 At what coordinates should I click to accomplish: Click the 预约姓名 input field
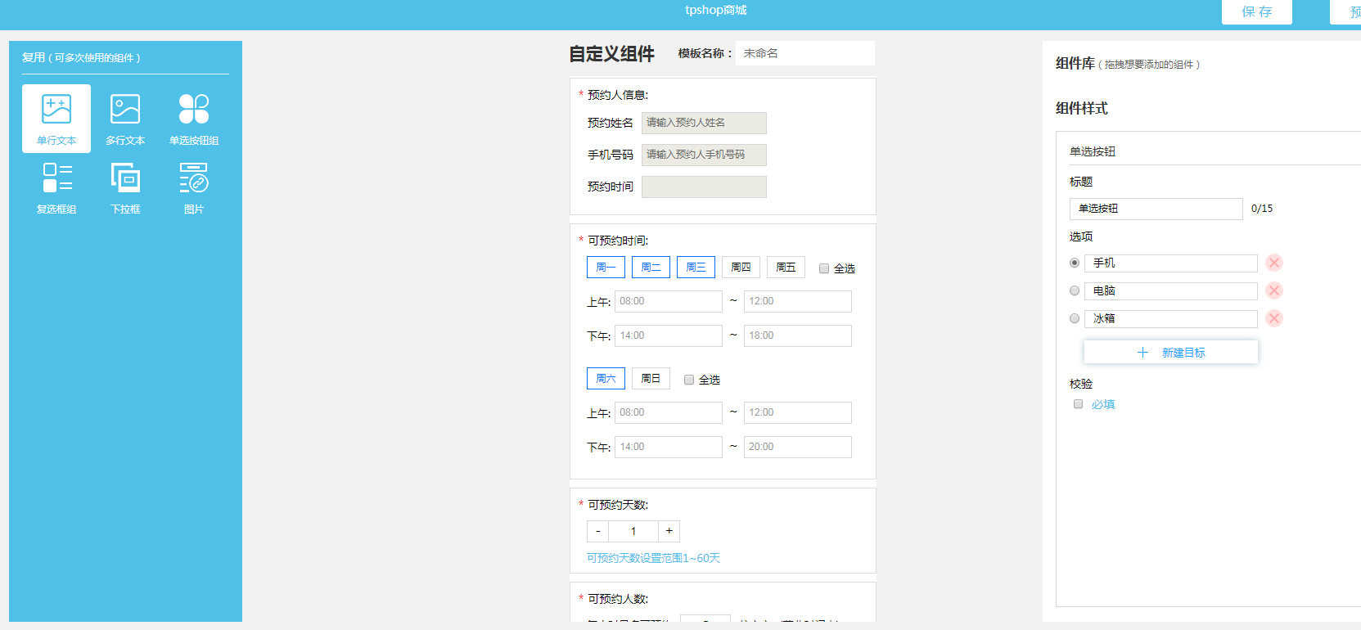[704, 123]
